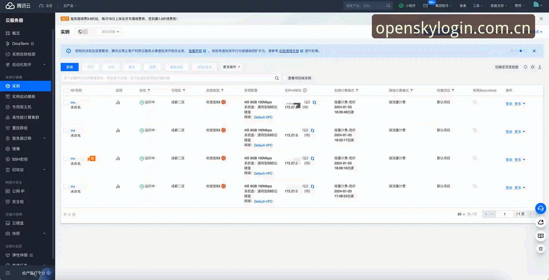Open monitoring chart for the 18:33:17 instance
Image resolution: width=549 pixels, height=280 pixels.
click(118, 130)
